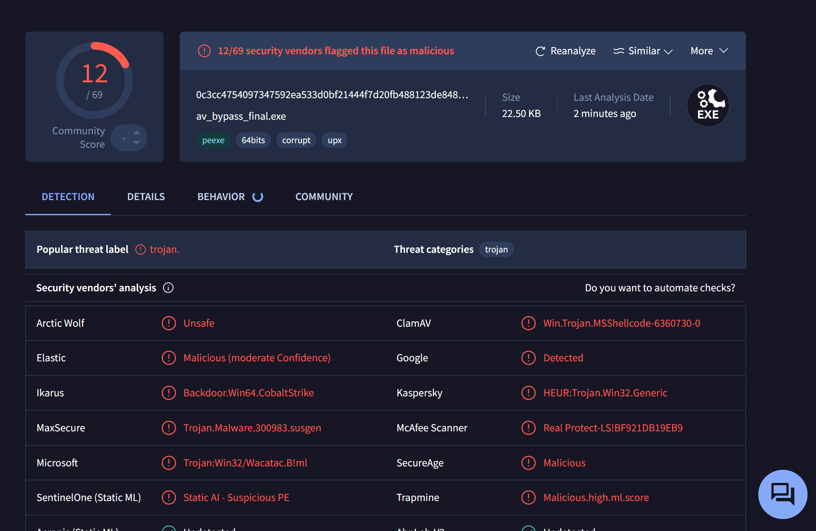The width and height of the screenshot is (816, 531).
Task: Click the Reanalyze refresh icon
Action: click(x=540, y=51)
